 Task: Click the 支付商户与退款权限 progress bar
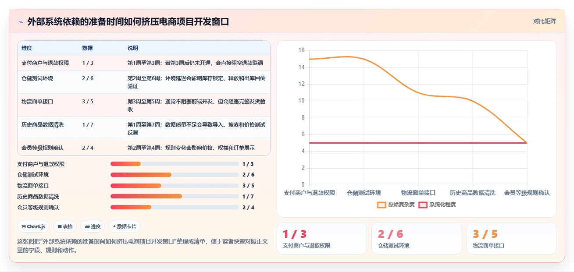click(x=175, y=164)
